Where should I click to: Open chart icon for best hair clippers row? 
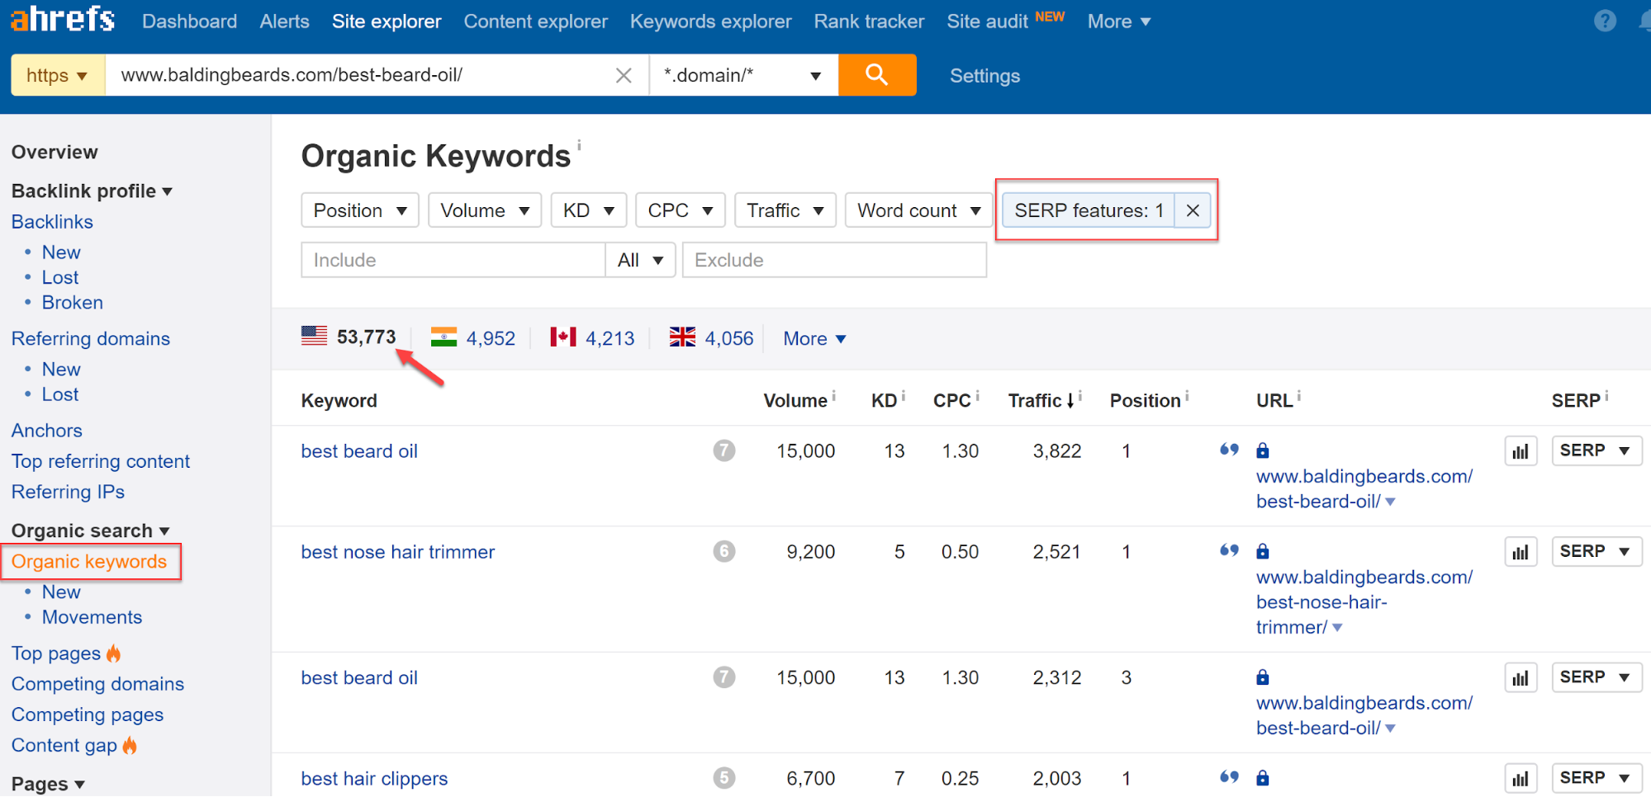tap(1521, 779)
